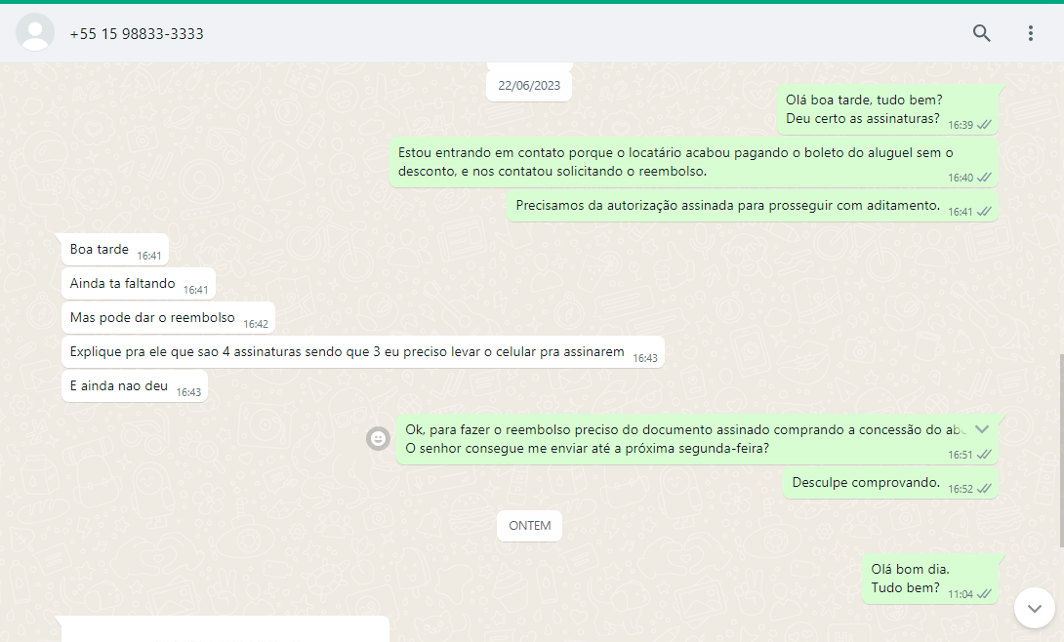Click message starting 'Explique pra ele'

pyautogui.click(x=347, y=352)
